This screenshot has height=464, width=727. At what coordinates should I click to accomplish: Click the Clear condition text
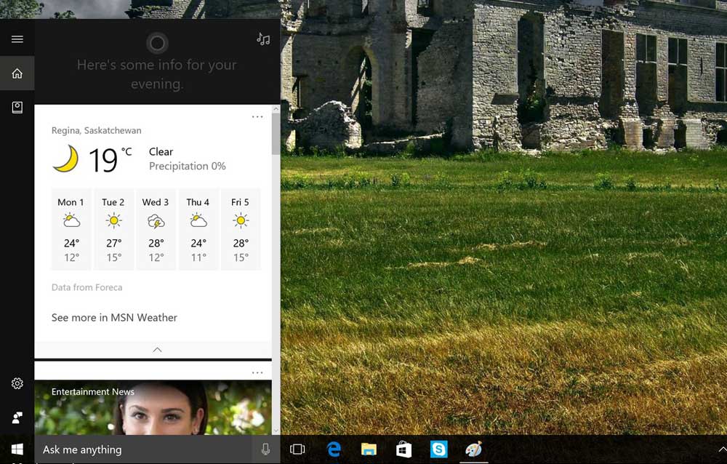pos(161,152)
